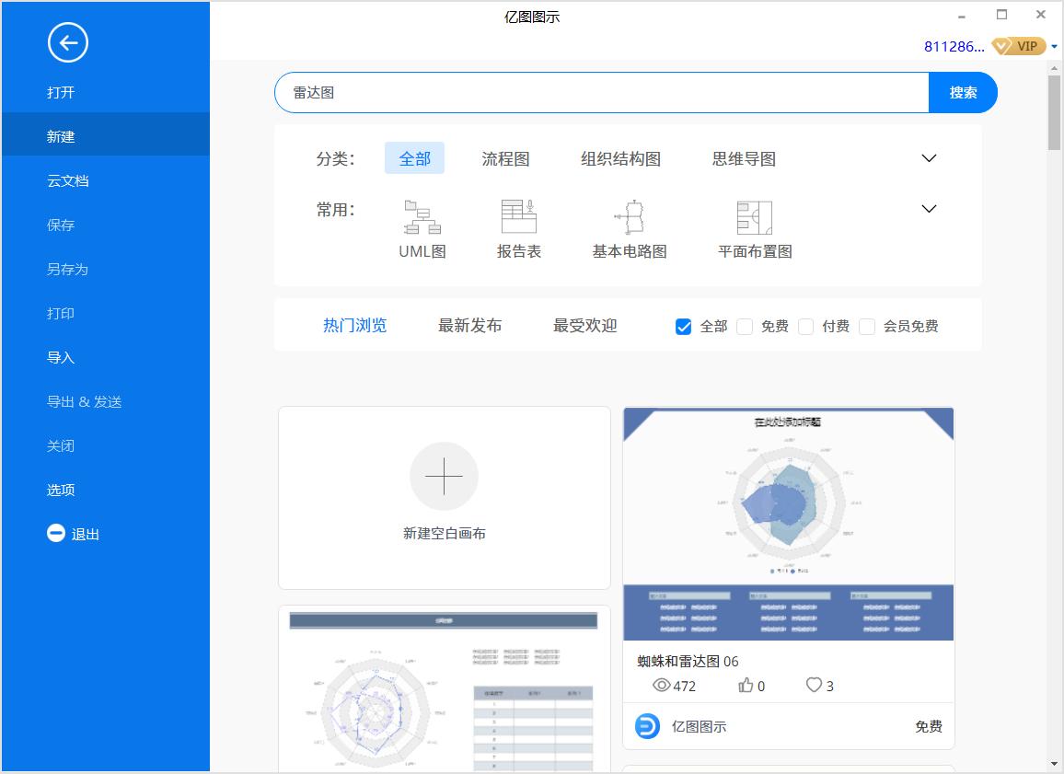Enable the 免费 filter checkbox
1064x774 pixels.
[x=746, y=326]
